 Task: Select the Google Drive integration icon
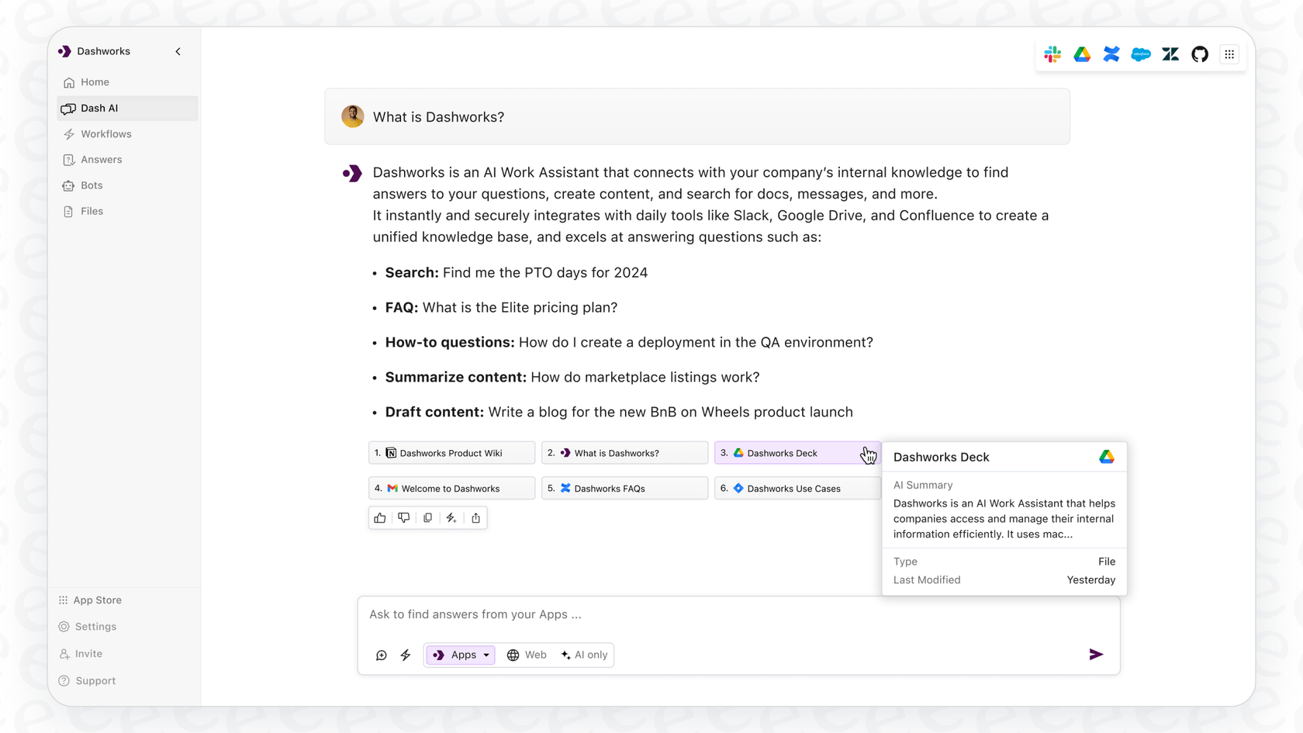(1082, 54)
